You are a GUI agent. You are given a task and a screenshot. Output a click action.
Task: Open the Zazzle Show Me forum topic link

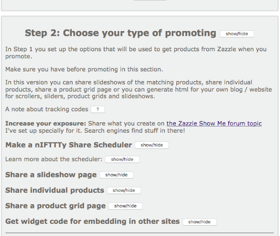pos(214,123)
